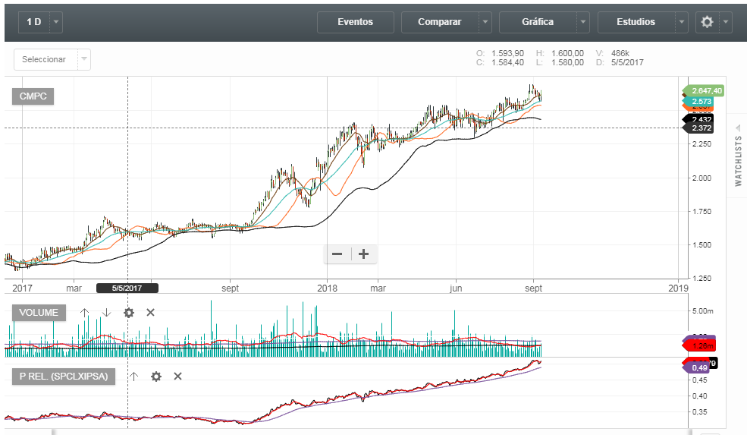This screenshot has height=435, width=747.
Task: Click the 2.573 teal moving average tag
Action: 698,102
